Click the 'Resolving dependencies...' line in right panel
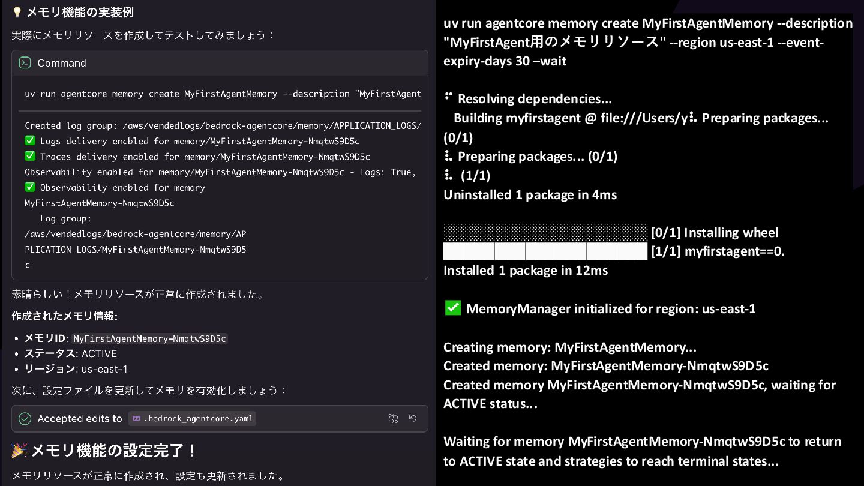 coord(528,98)
